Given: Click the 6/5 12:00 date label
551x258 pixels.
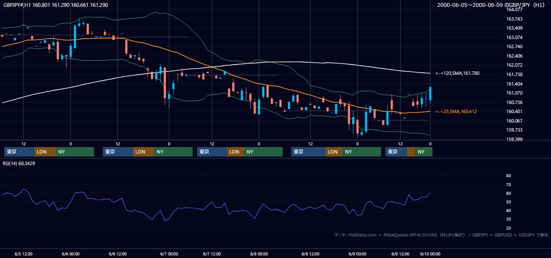Looking at the screenshot, I should [x=24, y=254].
